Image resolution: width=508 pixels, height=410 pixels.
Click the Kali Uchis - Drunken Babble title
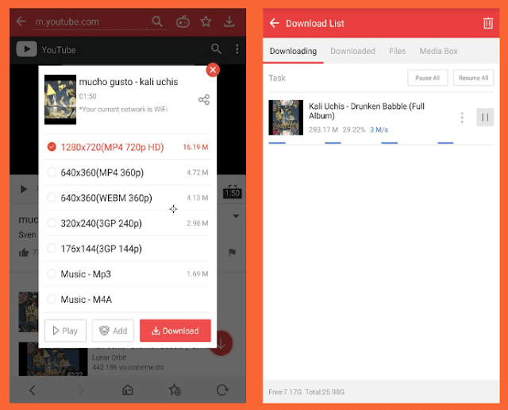pos(367,111)
